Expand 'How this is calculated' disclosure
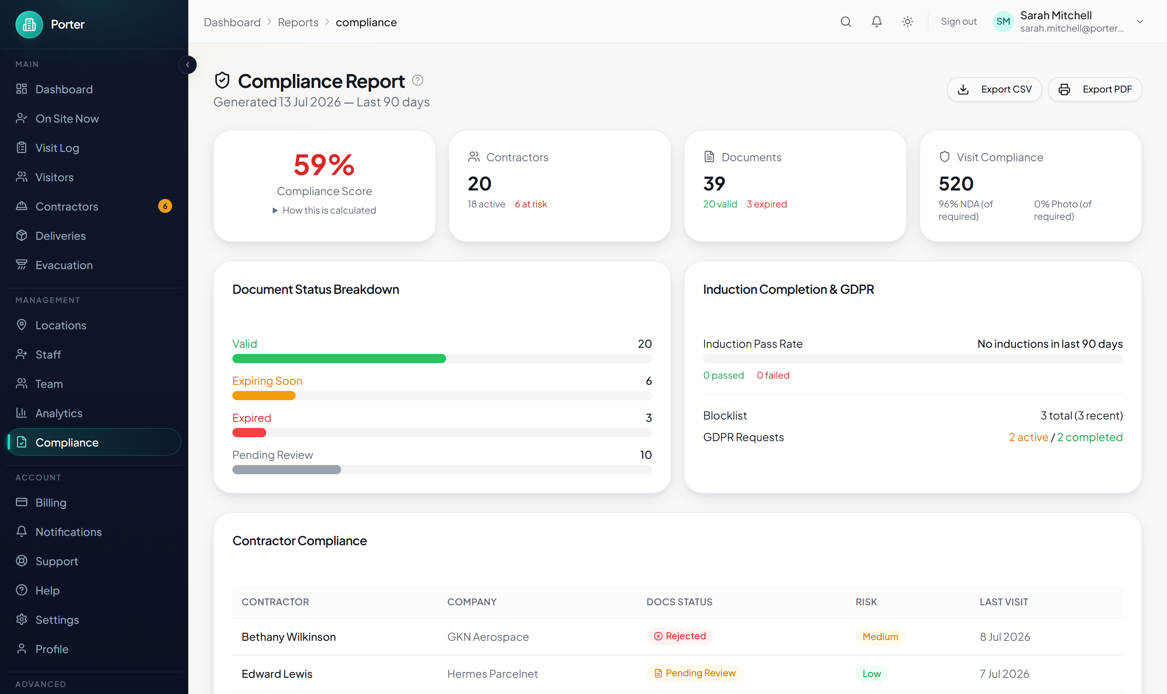This screenshot has width=1167, height=694. [x=325, y=211]
